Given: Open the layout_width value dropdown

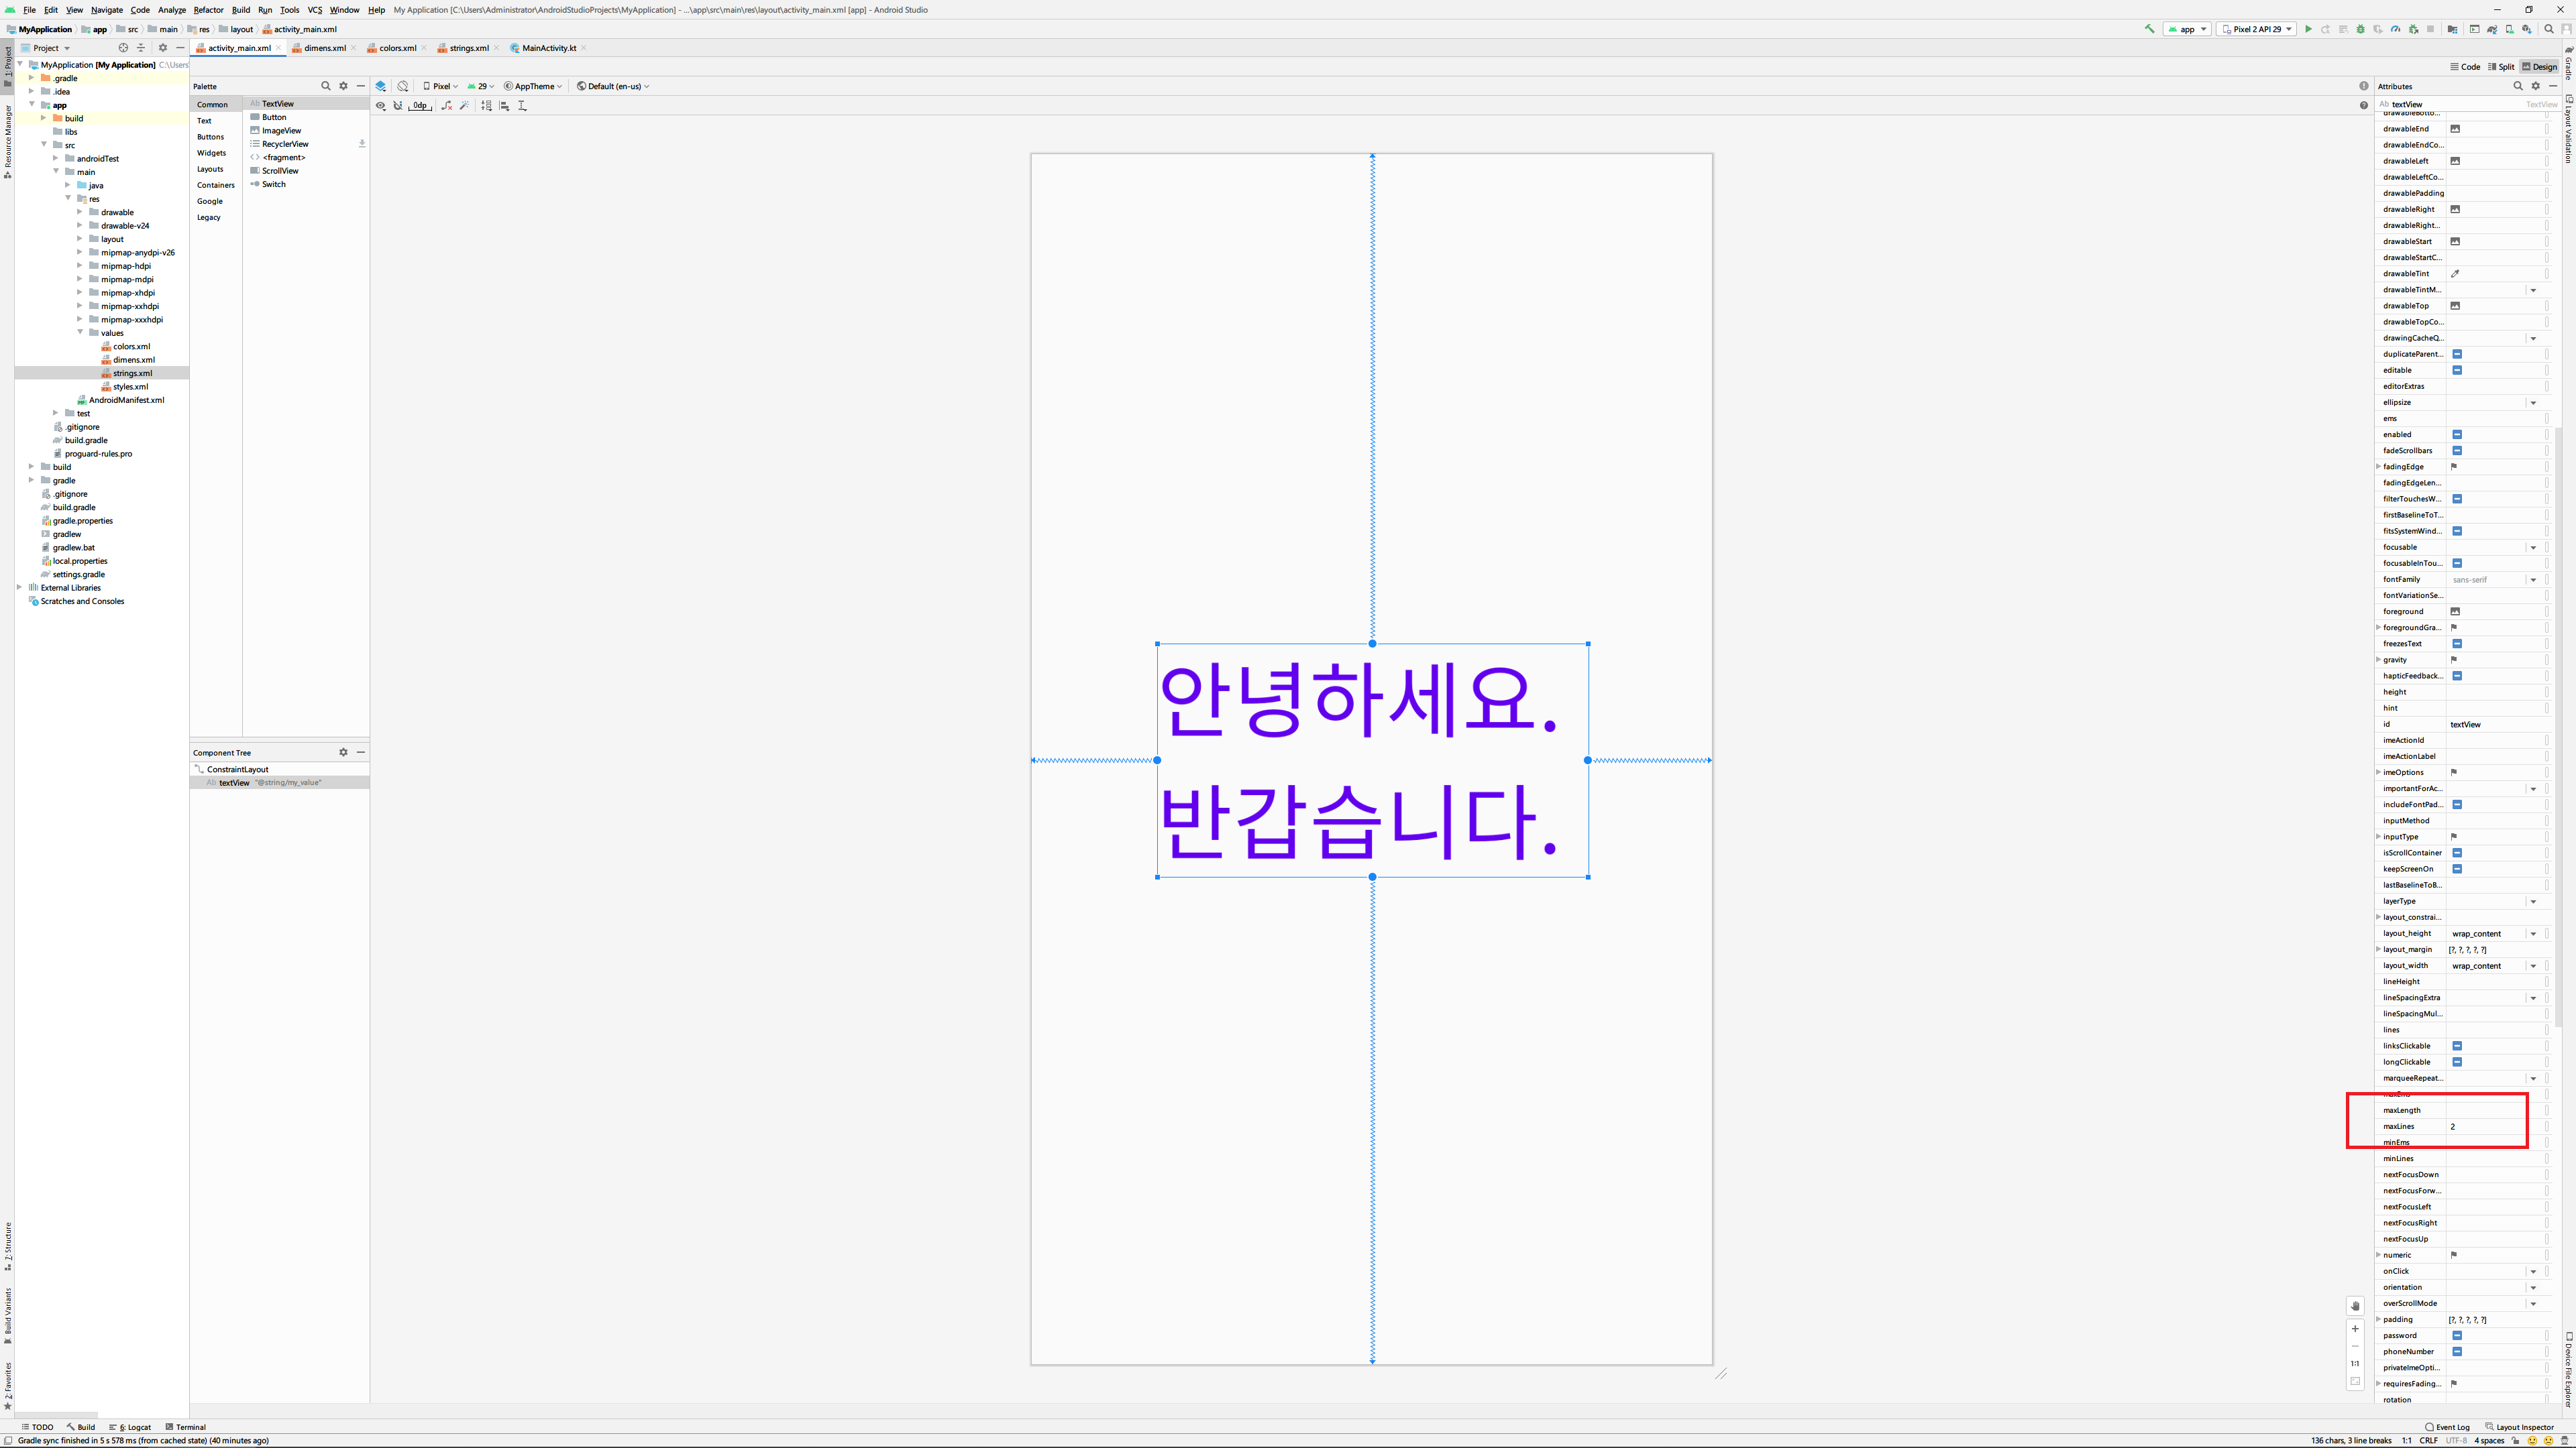Looking at the screenshot, I should tap(2533, 966).
